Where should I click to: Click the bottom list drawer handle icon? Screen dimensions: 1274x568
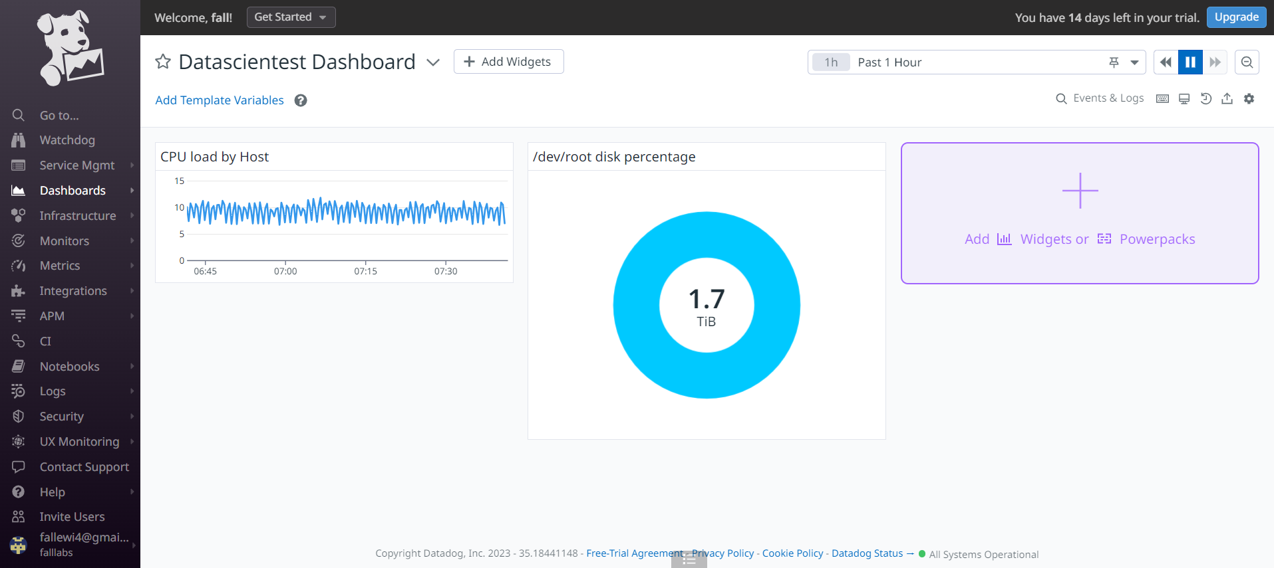point(689,560)
